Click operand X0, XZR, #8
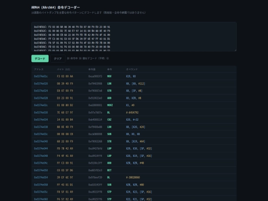 coord(134,98)
